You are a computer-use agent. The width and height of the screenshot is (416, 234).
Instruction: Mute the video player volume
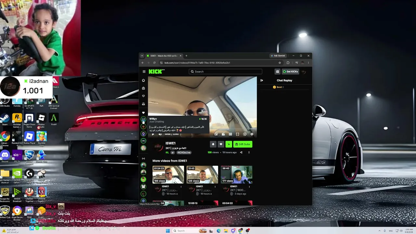point(160,134)
